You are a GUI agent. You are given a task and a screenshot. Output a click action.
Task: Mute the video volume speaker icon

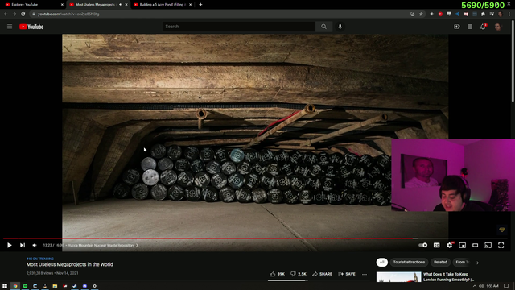(x=35, y=245)
